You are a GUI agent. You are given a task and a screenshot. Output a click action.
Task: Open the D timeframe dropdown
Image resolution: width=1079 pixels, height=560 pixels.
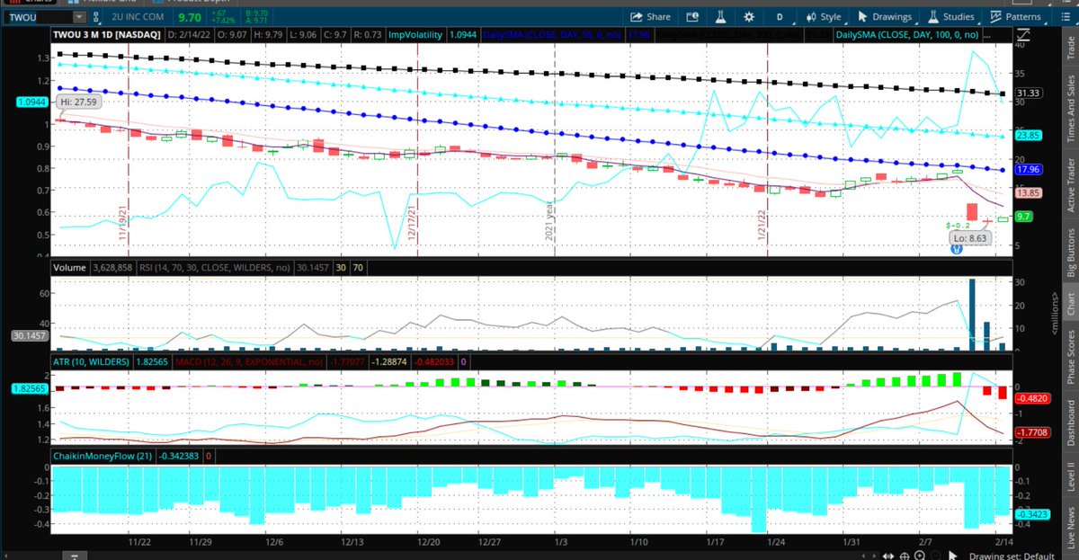click(x=779, y=16)
